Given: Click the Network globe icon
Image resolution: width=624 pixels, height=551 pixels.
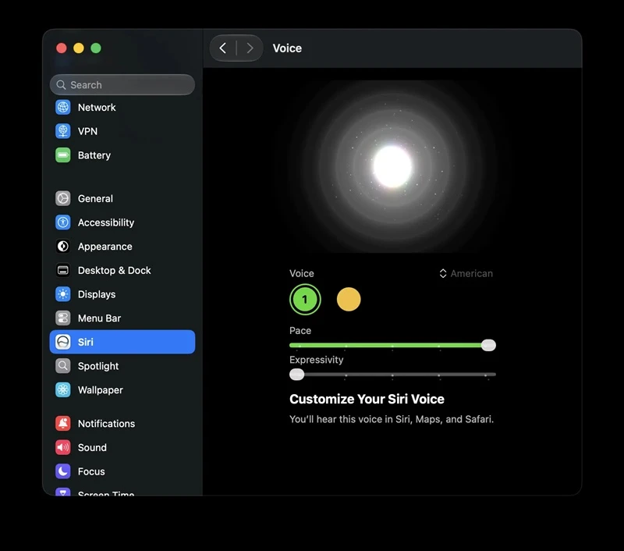Looking at the screenshot, I should point(63,107).
